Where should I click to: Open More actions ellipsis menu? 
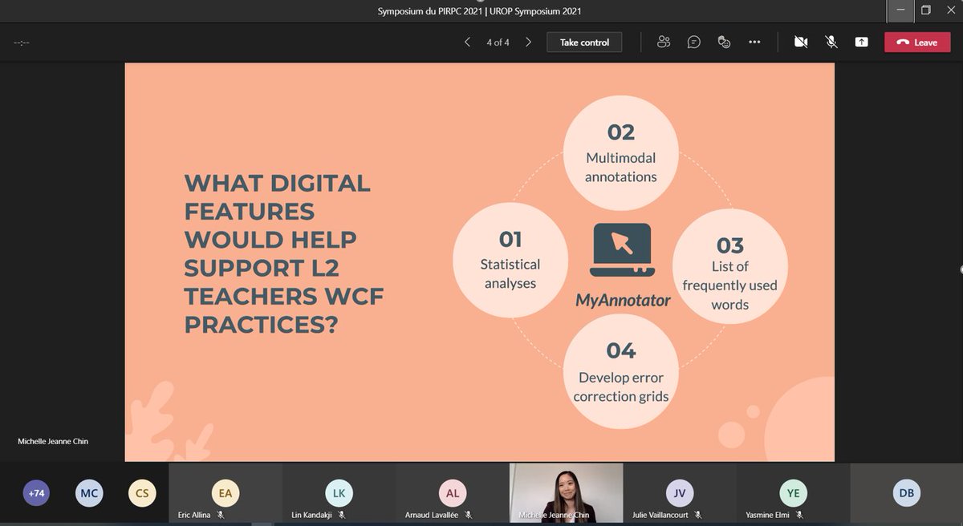754,42
